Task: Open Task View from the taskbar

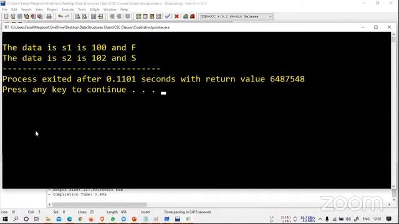Action: point(37,219)
